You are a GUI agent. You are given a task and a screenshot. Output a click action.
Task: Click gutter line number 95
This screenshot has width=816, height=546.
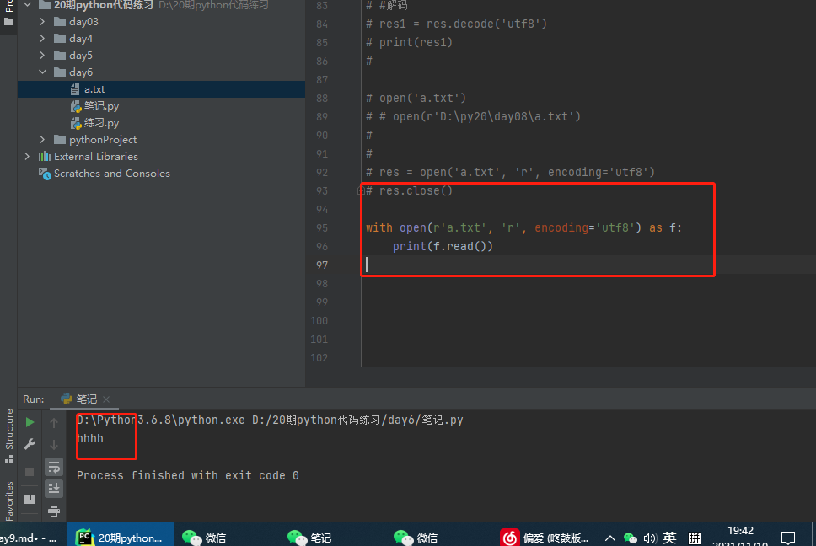pyautogui.click(x=322, y=227)
